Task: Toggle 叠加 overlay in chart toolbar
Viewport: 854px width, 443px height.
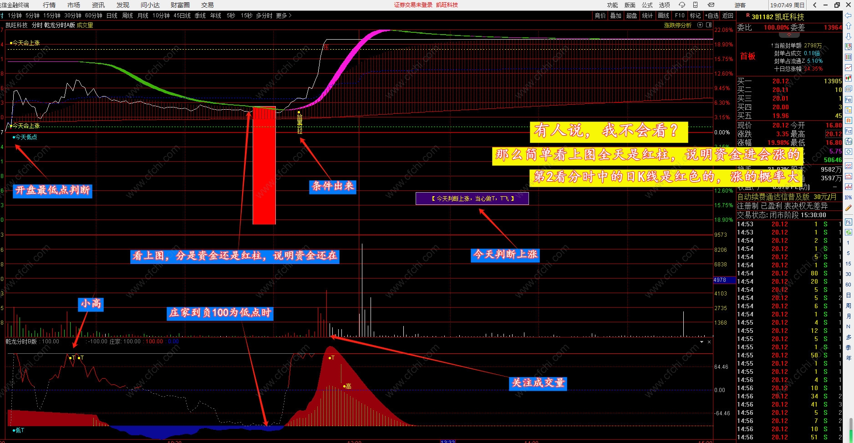Action: click(x=615, y=15)
